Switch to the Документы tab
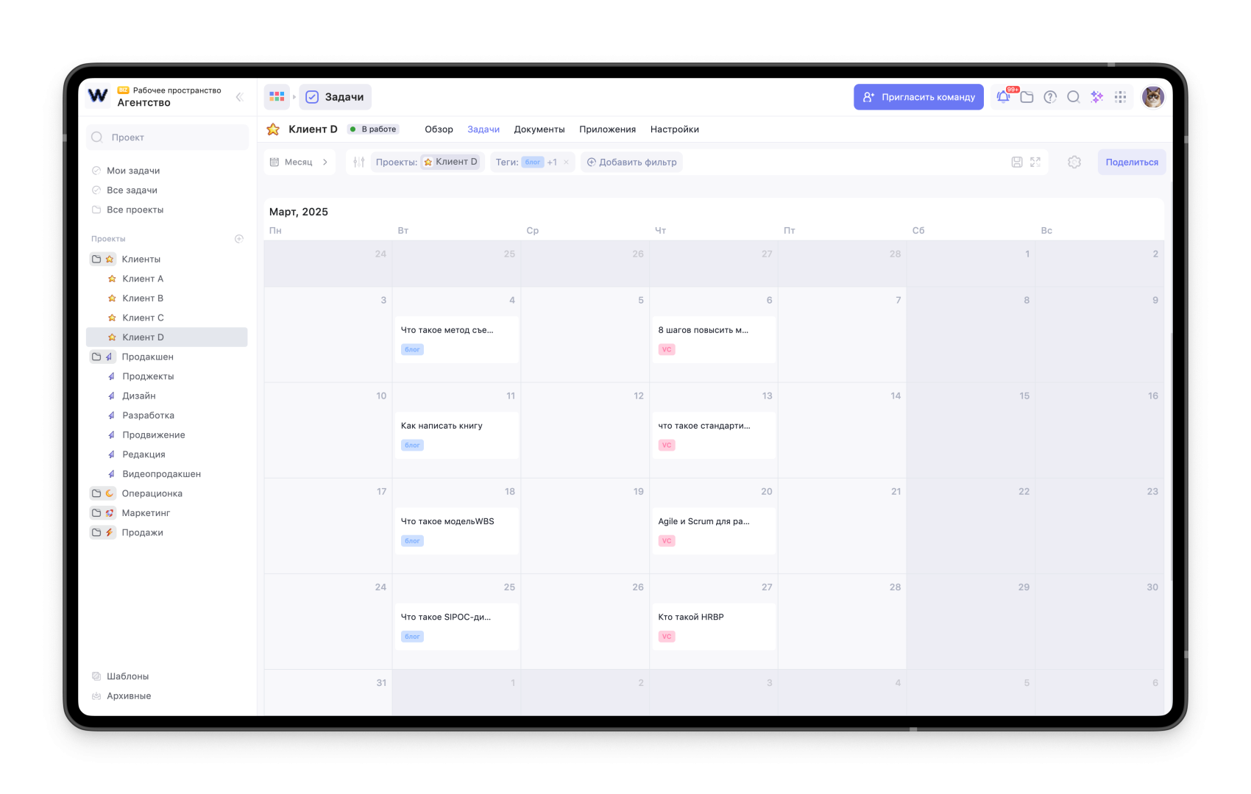 tap(539, 129)
